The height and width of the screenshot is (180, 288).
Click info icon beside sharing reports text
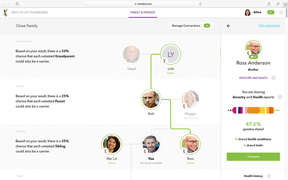click(280, 97)
